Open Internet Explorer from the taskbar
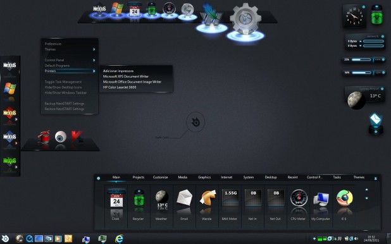The width and height of the screenshot is (391, 244). point(119,239)
